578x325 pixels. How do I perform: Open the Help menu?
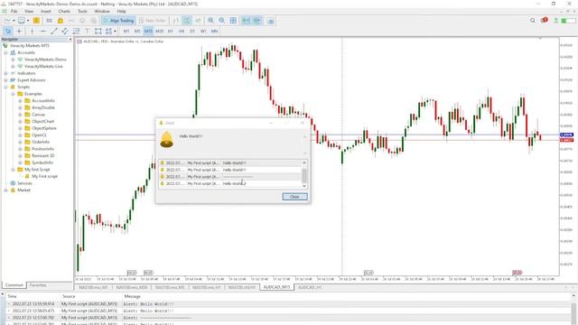121,12
